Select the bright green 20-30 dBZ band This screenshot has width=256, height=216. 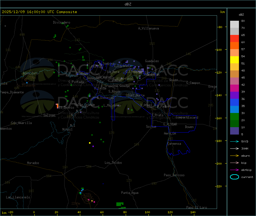[x=234, y=116]
